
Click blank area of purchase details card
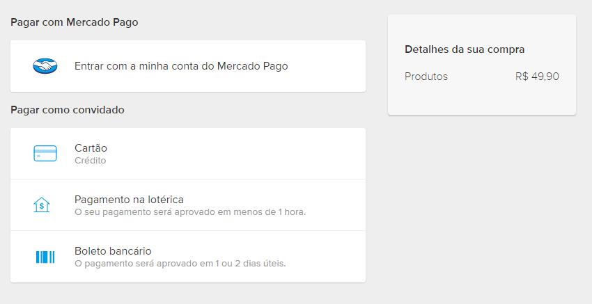coord(482,99)
